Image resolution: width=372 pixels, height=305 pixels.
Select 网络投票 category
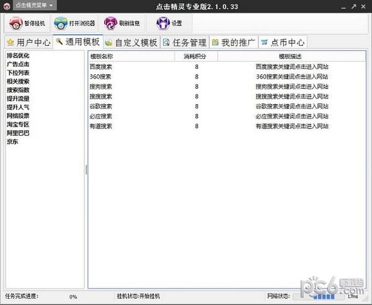point(18,116)
